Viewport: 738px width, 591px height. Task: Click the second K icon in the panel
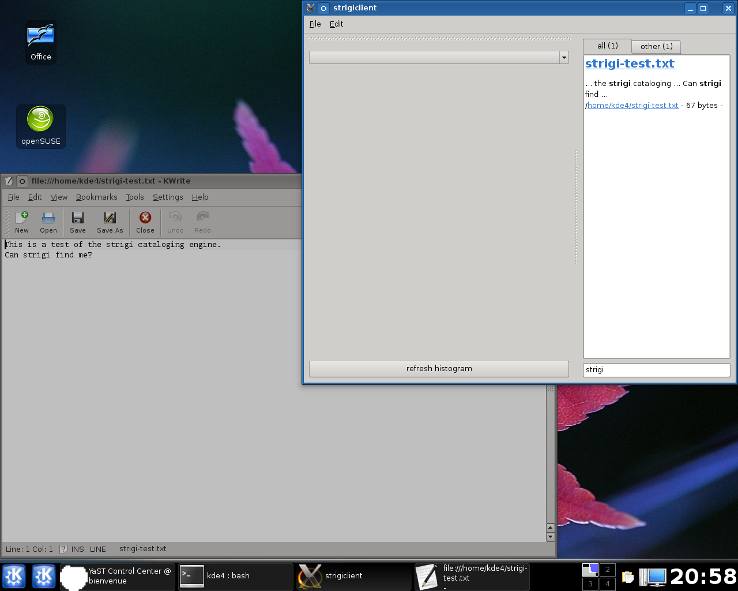click(x=44, y=576)
